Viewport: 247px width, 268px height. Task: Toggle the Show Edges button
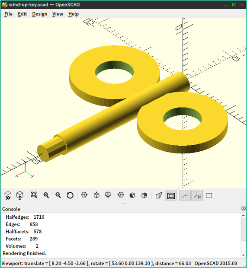pos(209,195)
